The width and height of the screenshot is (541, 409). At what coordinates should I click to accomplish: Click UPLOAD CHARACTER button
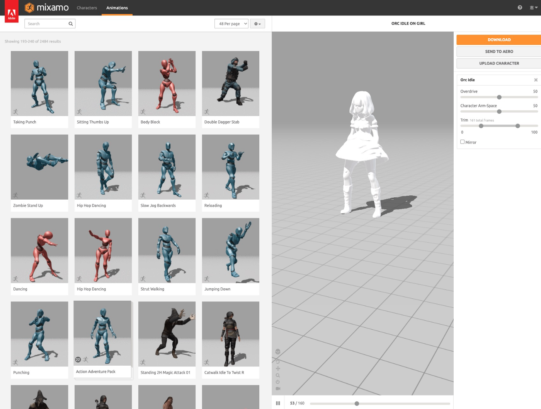point(499,63)
